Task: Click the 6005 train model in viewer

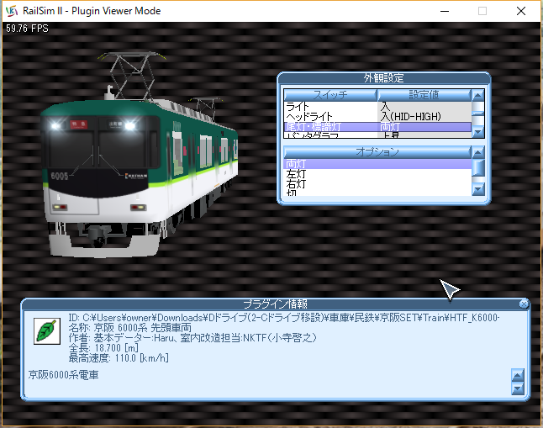Action: pyautogui.click(x=139, y=156)
